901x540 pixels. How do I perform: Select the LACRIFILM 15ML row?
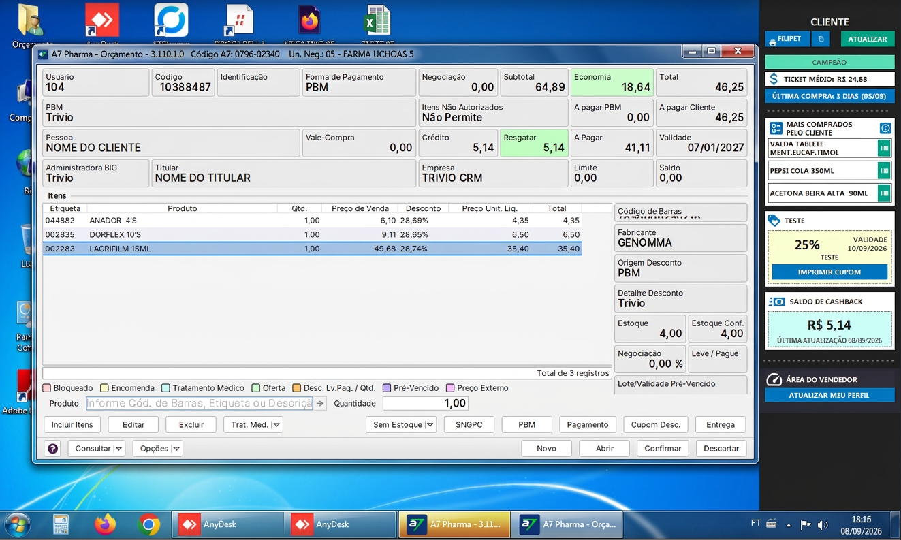312,249
